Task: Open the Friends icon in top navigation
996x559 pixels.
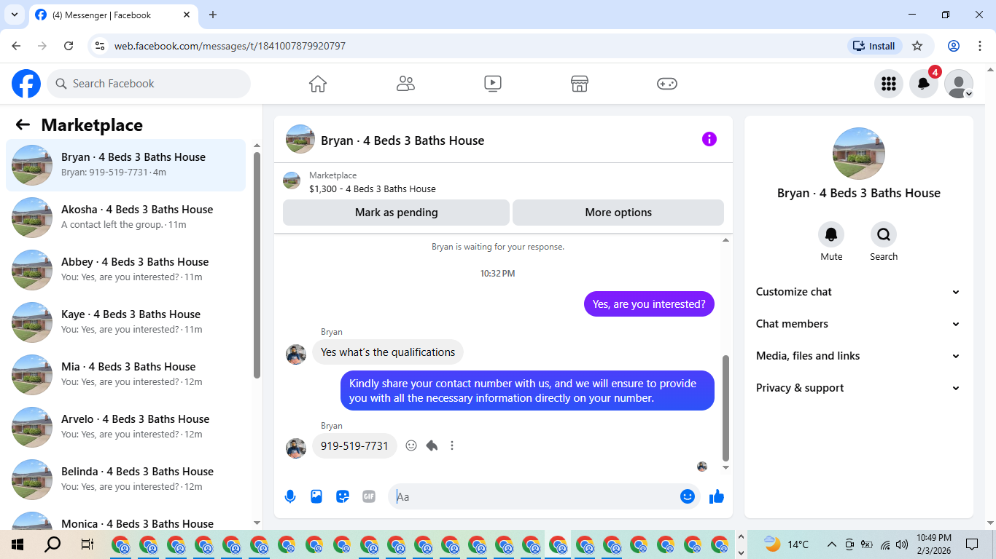Action: pos(405,84)
